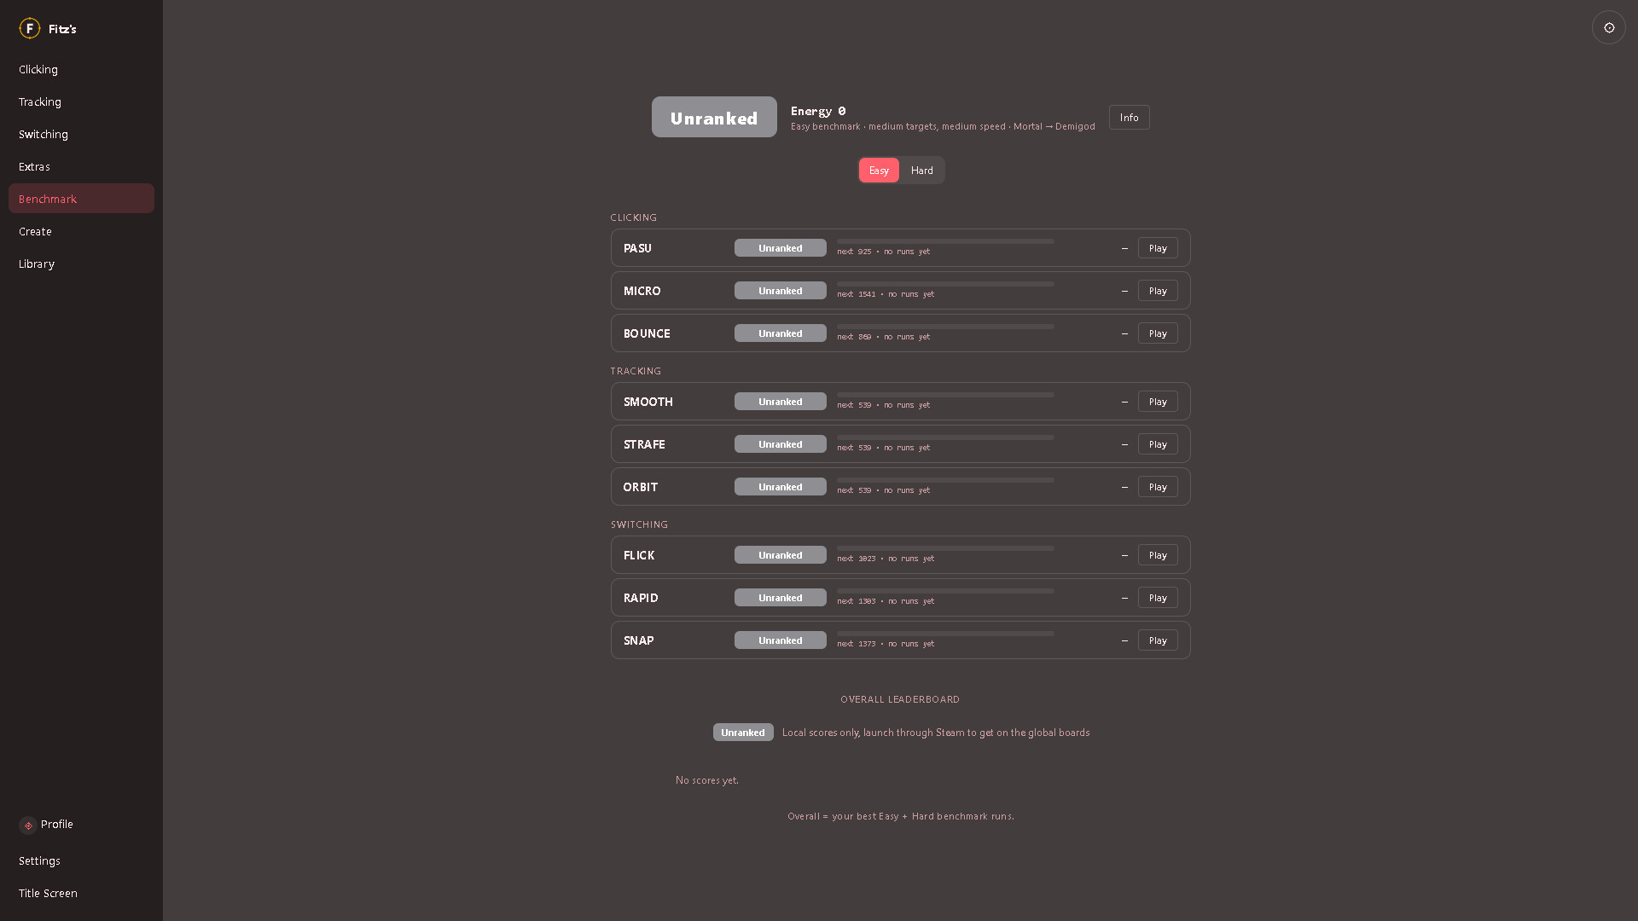This screenshot has height=921, width=1638.
Task: Click the MICRO 'next 1541' text
Action: (x=856, y=294)
